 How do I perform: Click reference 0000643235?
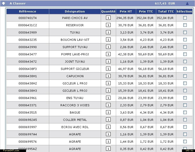(28, 40)
